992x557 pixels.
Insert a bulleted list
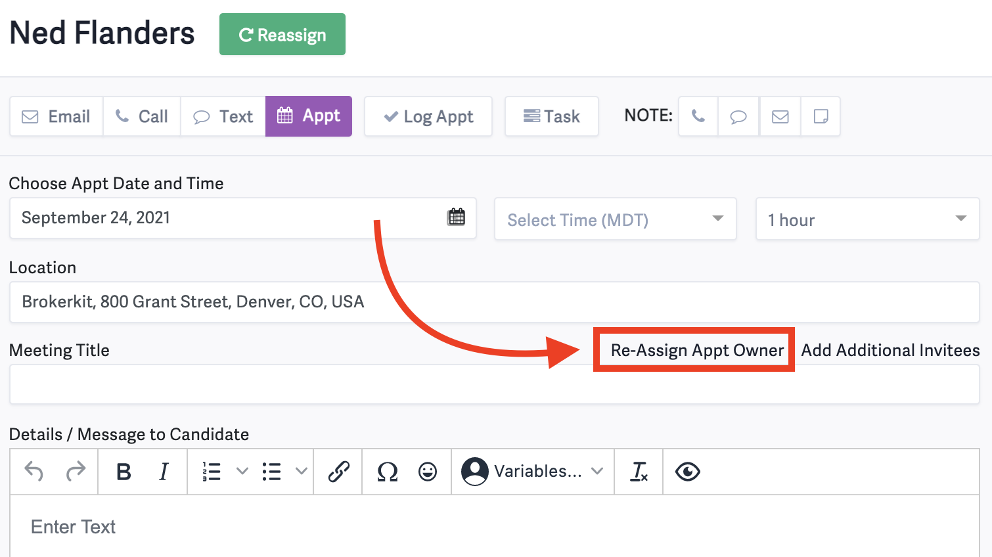coord(271,472)
